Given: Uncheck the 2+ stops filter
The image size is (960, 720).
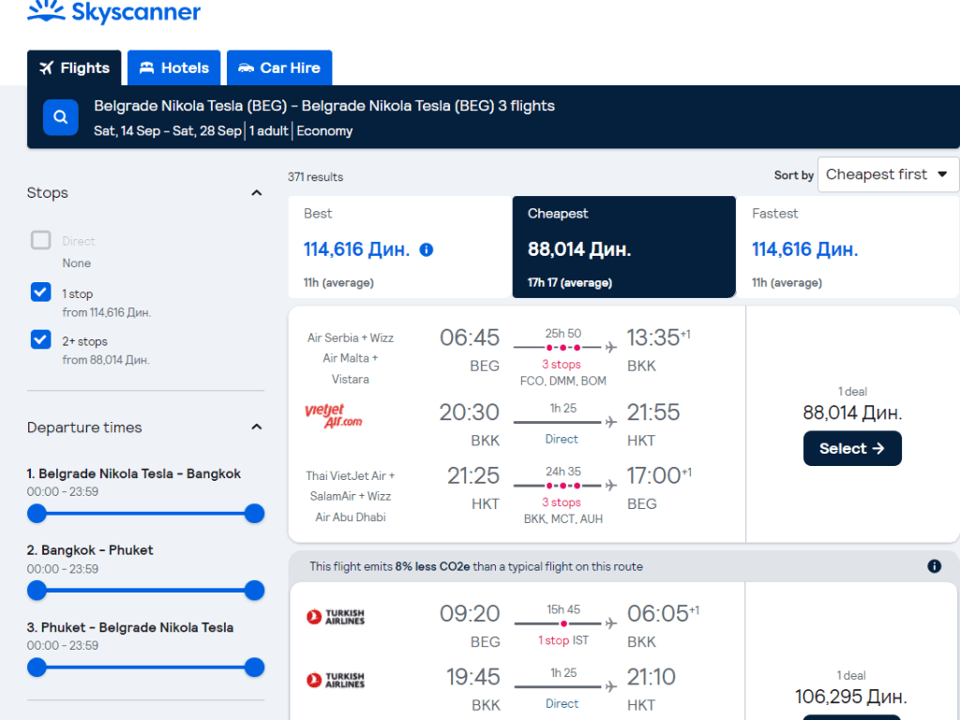Looking at the screenshot, I should pos(40,339).
